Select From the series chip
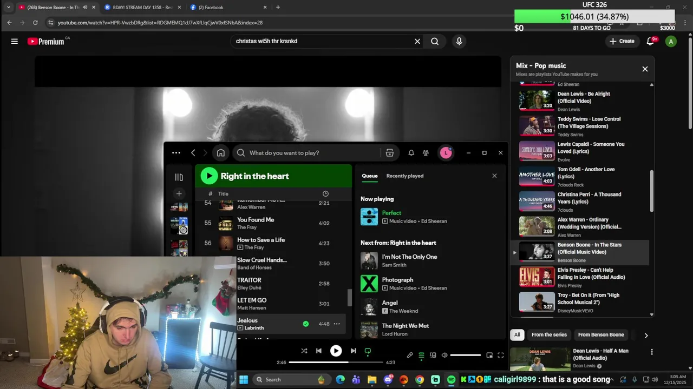Viewport: 693px width, 389px height. point(549,335)
